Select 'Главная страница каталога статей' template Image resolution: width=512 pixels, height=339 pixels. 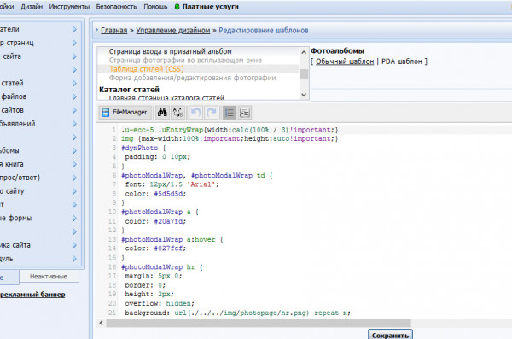(166, 97)
